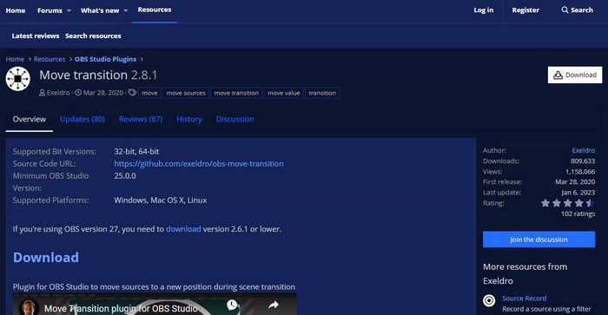The image size is (608, 315).
Task: Open the Updates (80) tab
Action: (83, 120)
